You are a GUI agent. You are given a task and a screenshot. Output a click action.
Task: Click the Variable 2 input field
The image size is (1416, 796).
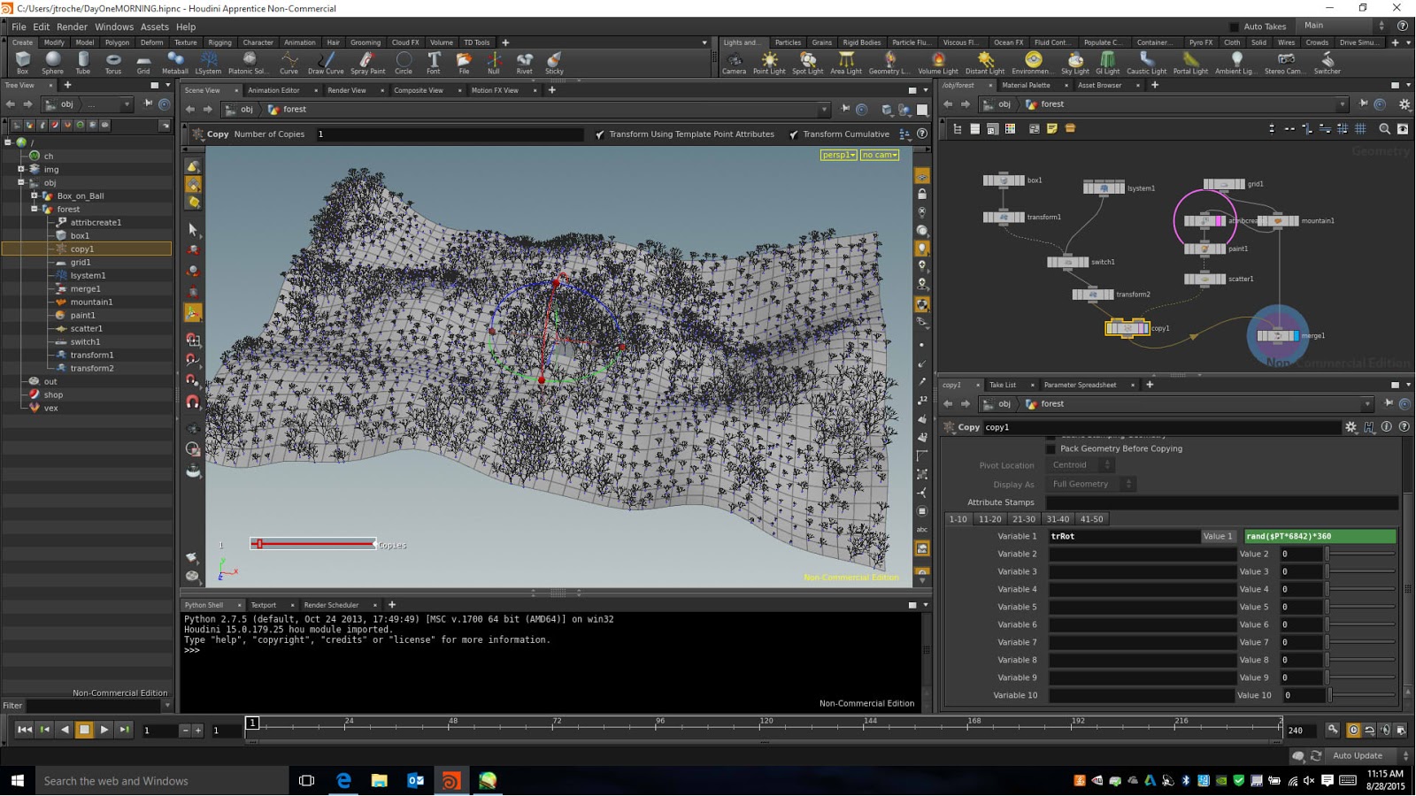pos(1141,554)
